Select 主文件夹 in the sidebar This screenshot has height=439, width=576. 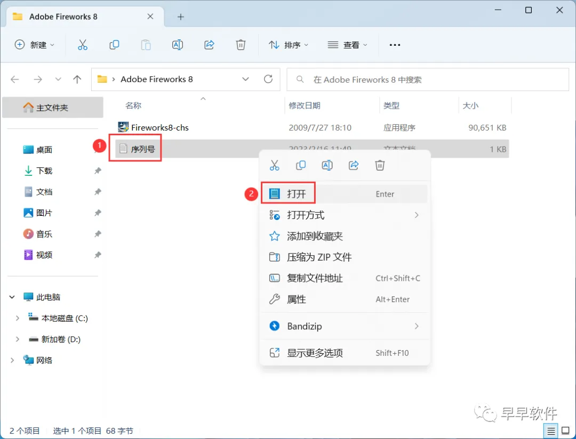pyautogui.click(x=52, y=108)
